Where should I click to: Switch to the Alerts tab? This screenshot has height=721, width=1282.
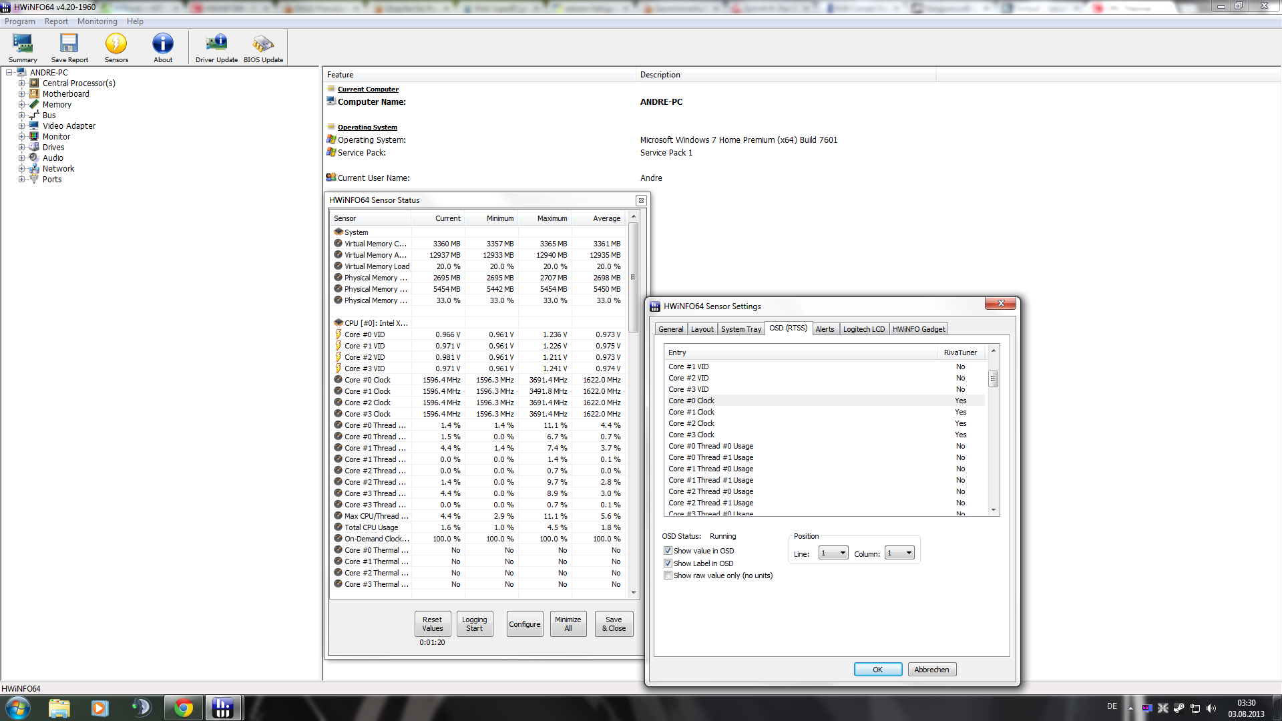[825, 329]
